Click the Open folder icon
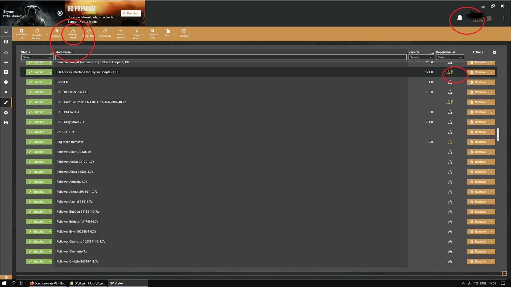The width and height of the screenshot is (511, 287). click(168, 33)
